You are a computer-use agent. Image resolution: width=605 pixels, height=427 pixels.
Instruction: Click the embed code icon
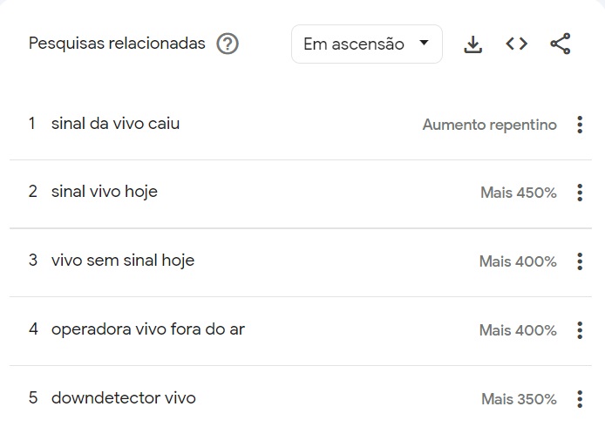coord(517,44)
